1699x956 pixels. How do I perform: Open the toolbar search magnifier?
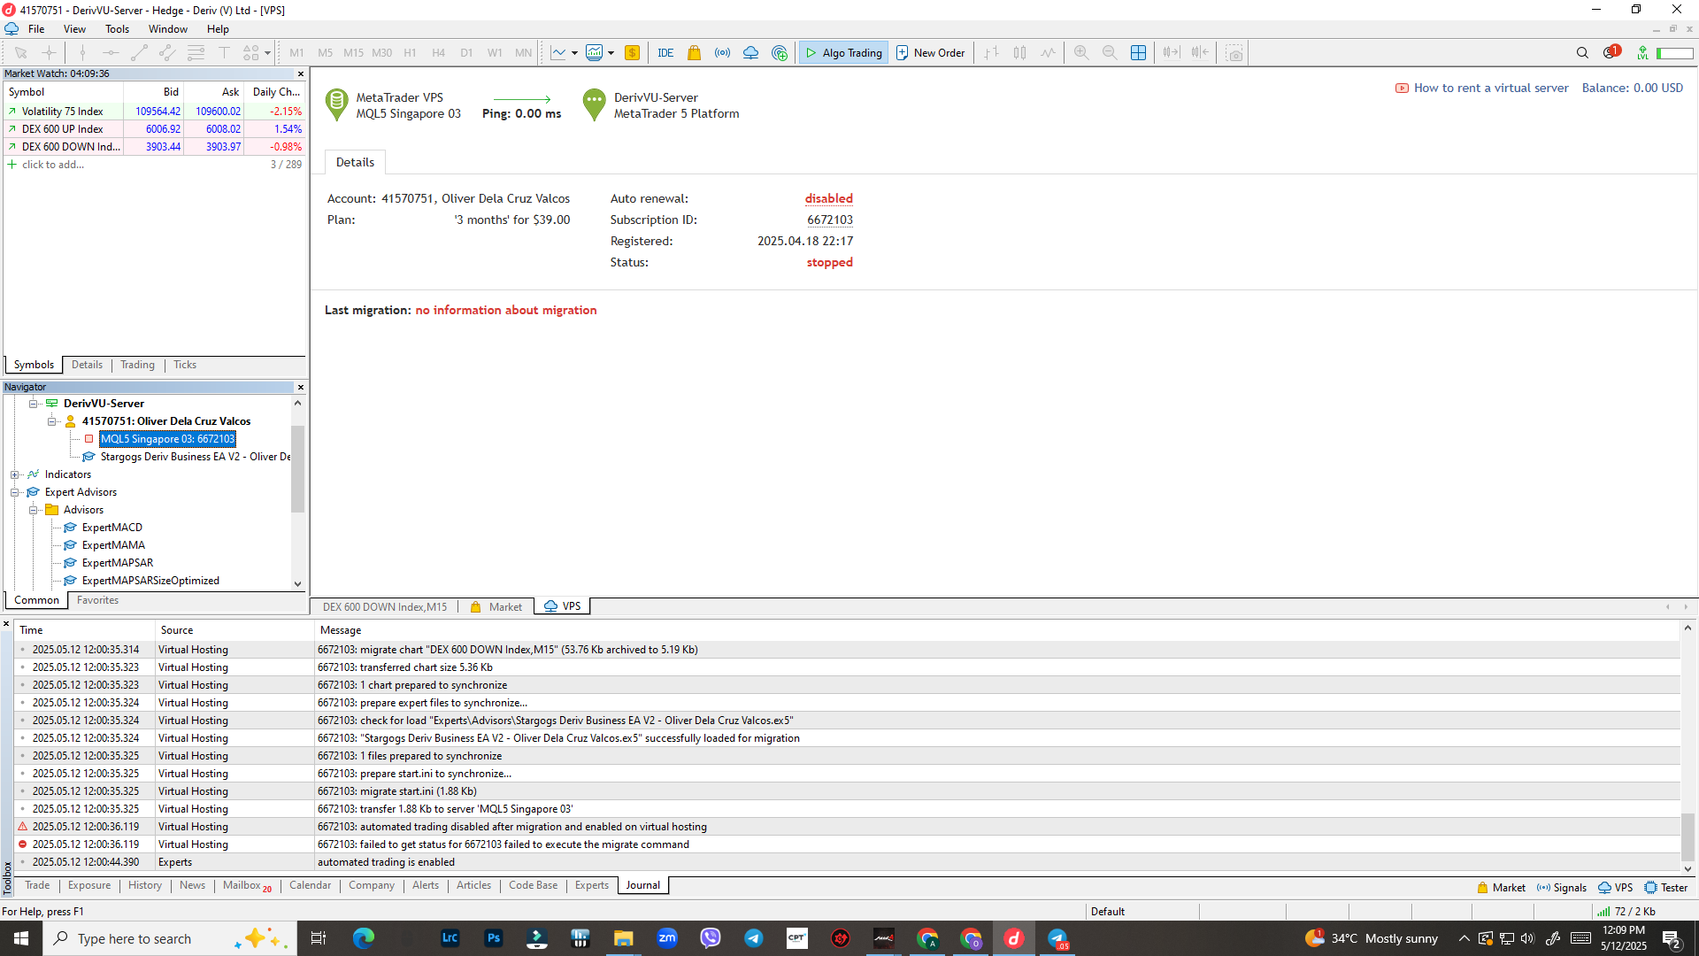(1582, 53)
